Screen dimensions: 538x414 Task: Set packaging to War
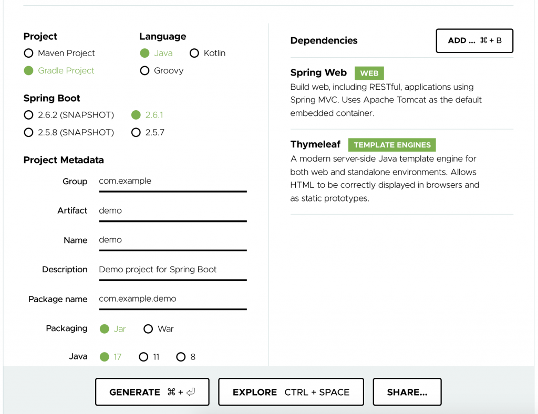click(148, 329)
